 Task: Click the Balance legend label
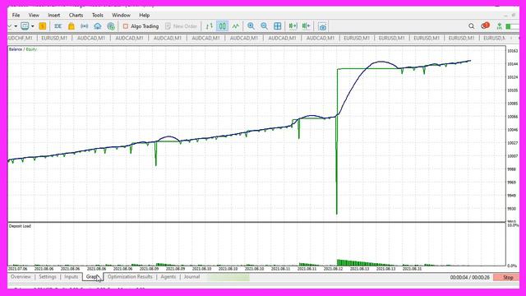click(x=16, y=49)
